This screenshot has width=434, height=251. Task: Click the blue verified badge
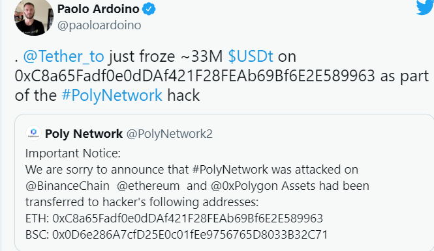(x=149, y=9)
